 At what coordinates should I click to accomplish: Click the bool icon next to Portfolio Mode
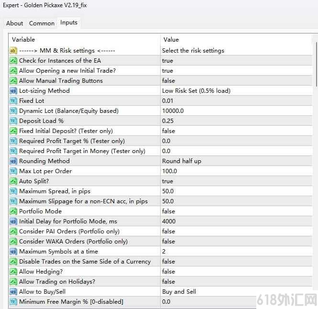click(13, 211)
